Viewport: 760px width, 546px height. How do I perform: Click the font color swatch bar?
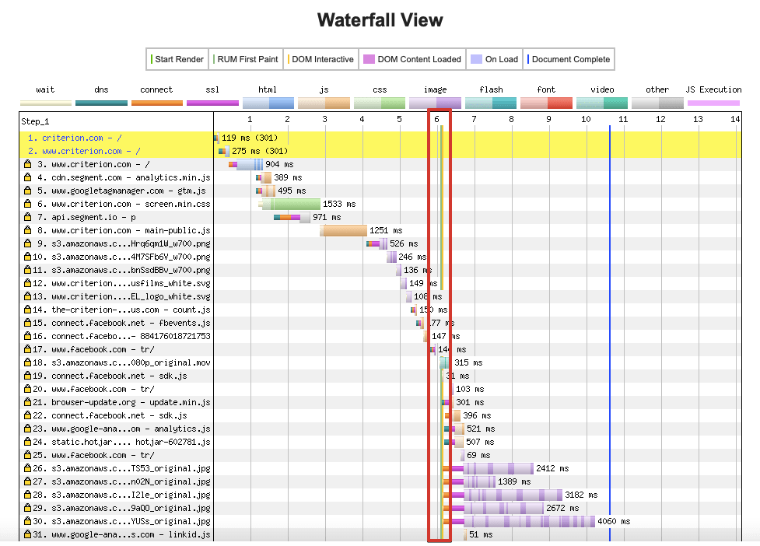[x=546, y=103]
